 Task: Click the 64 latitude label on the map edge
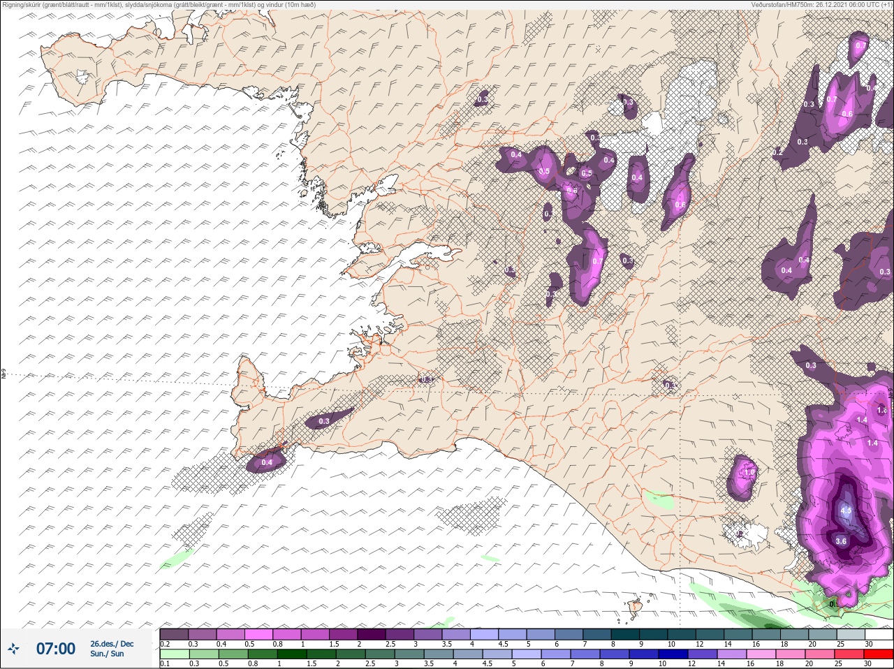click(x=3, y=375)
